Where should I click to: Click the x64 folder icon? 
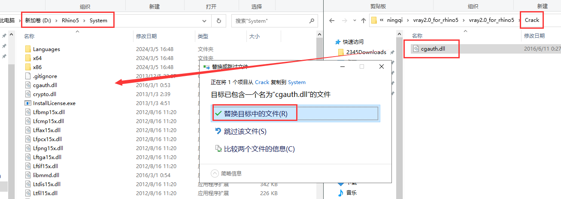[28, 58]
